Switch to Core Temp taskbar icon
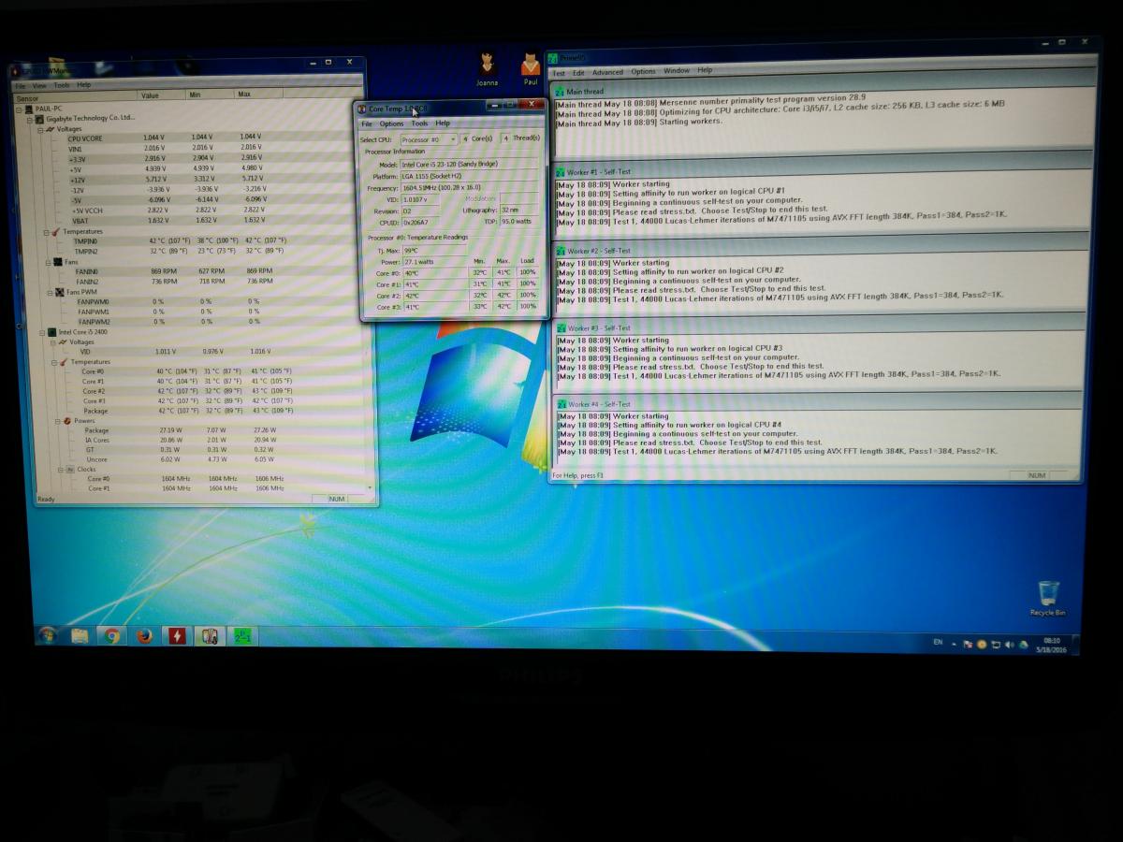 tap(210, 636)
